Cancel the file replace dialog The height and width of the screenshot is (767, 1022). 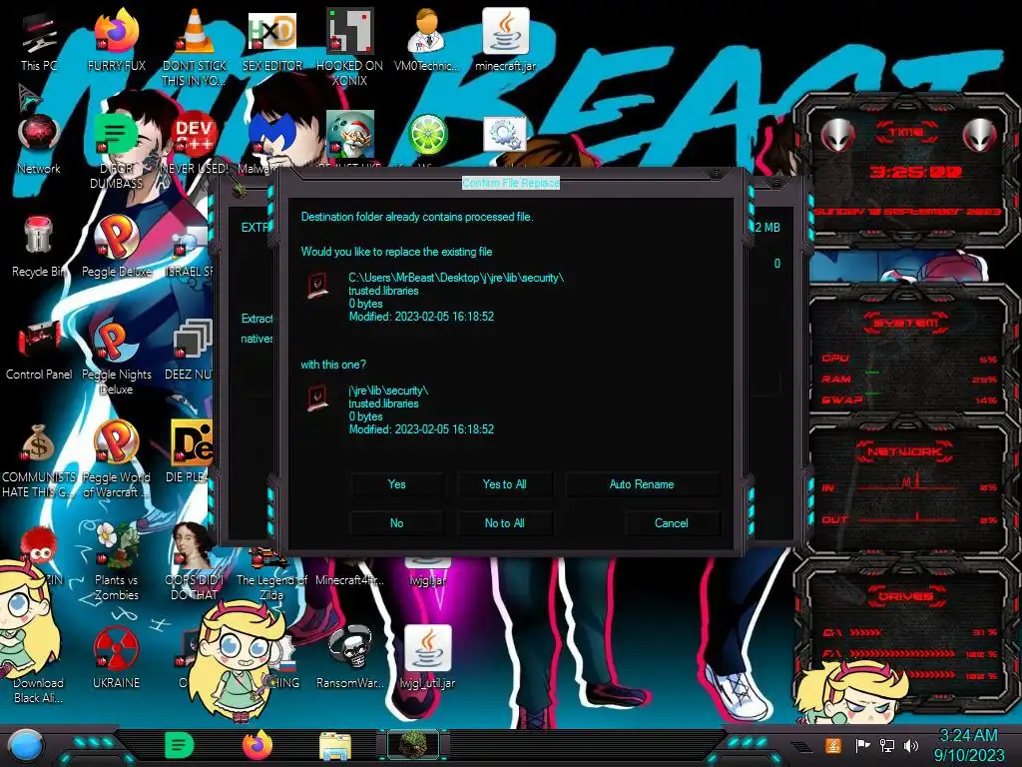tap(672, 523)
